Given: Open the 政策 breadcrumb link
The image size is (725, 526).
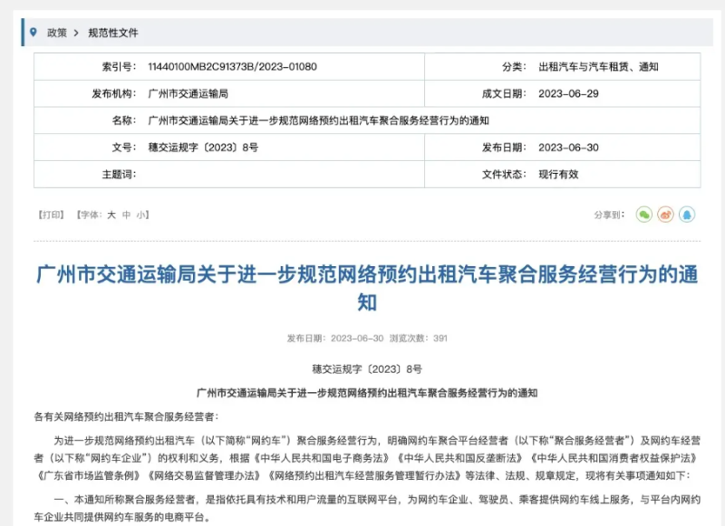Looking at the screenshot, I should click(x=57, y=33).
